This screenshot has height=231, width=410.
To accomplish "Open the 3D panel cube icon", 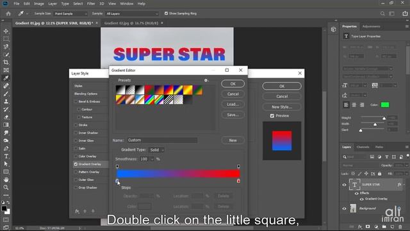I will click(333, 30).
